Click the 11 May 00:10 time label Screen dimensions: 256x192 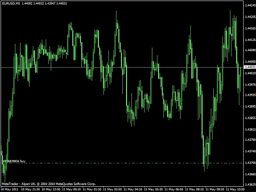click(x=71, y=189)
